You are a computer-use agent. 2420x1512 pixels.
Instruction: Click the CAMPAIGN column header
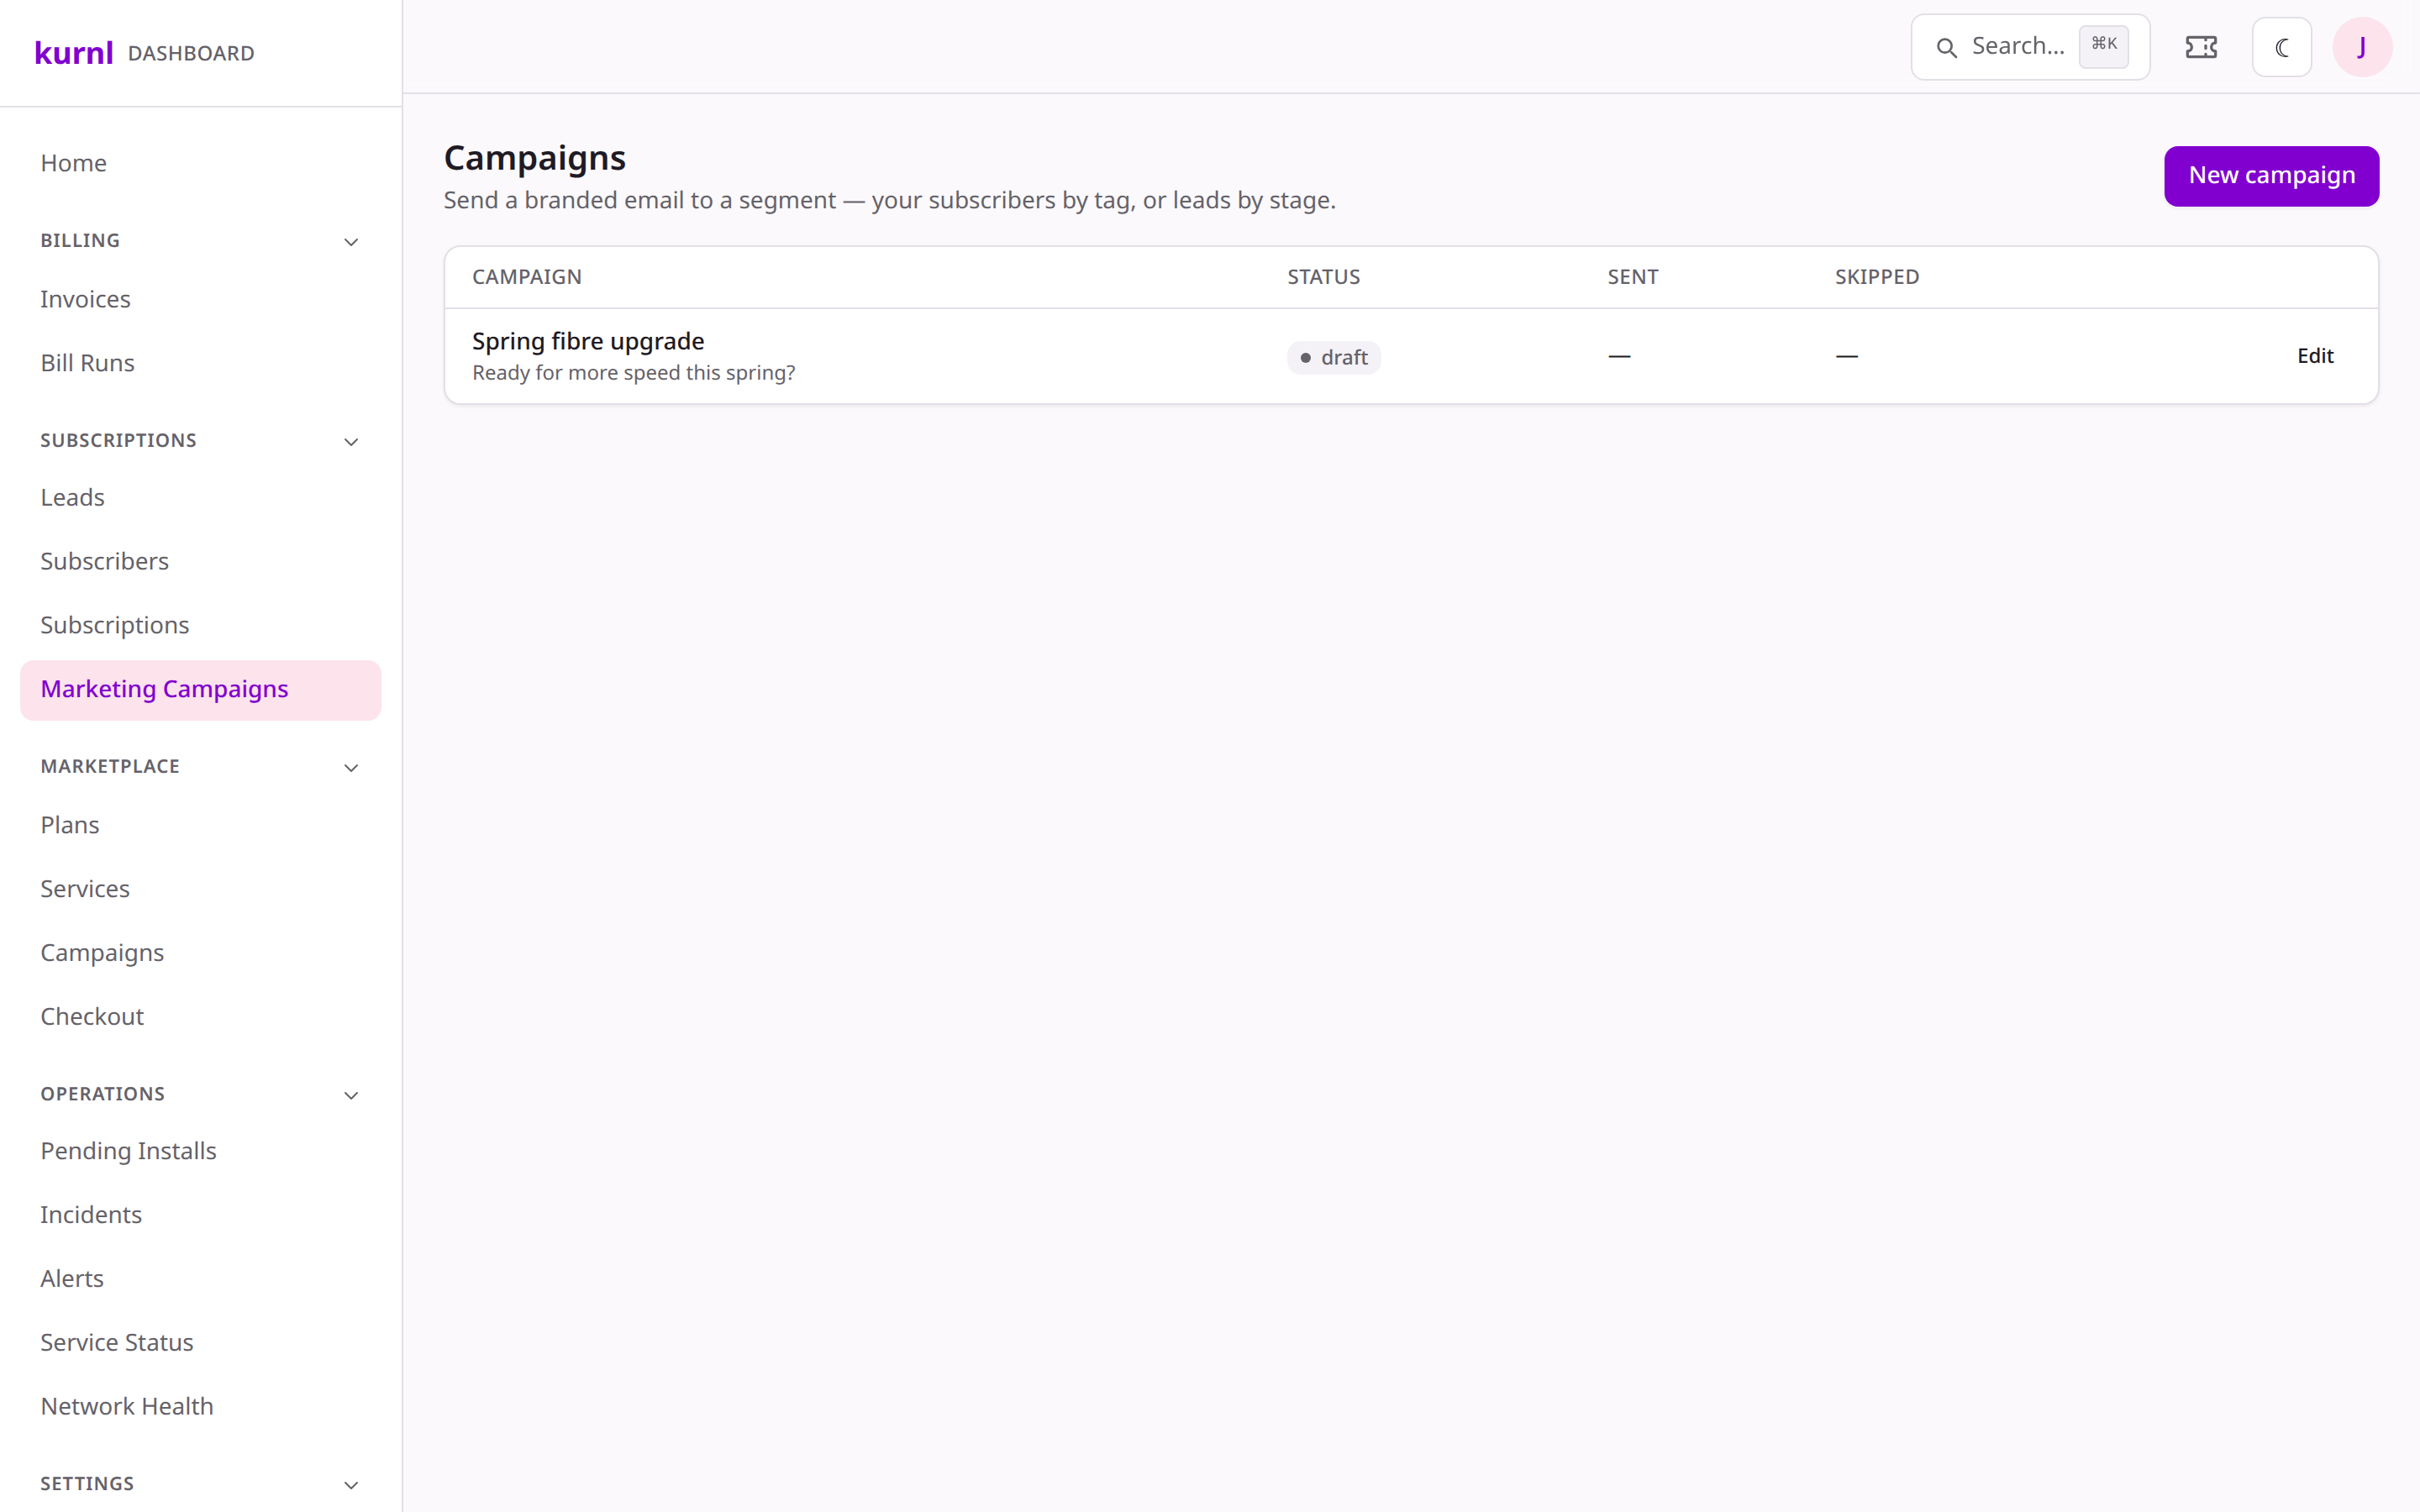527,277
